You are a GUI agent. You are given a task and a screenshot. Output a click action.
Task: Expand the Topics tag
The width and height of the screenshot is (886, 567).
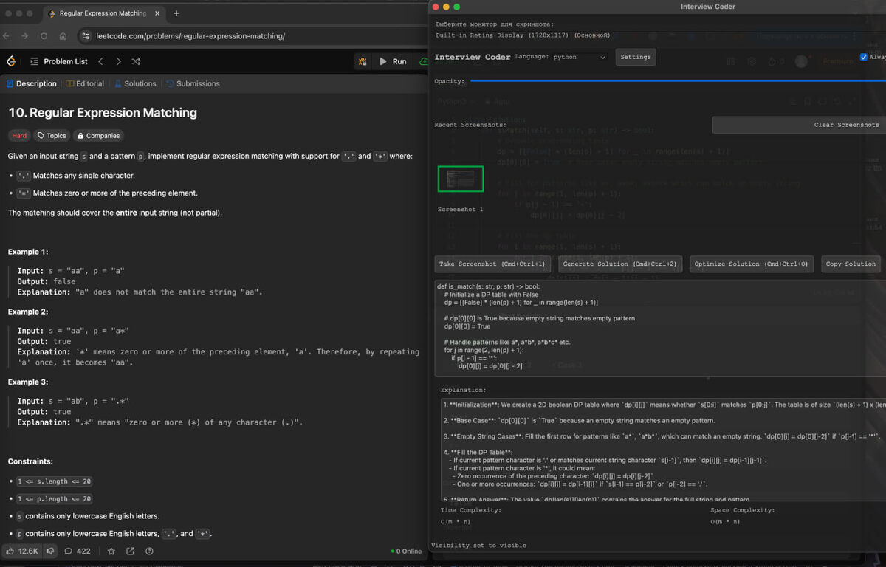coord(52,136)
